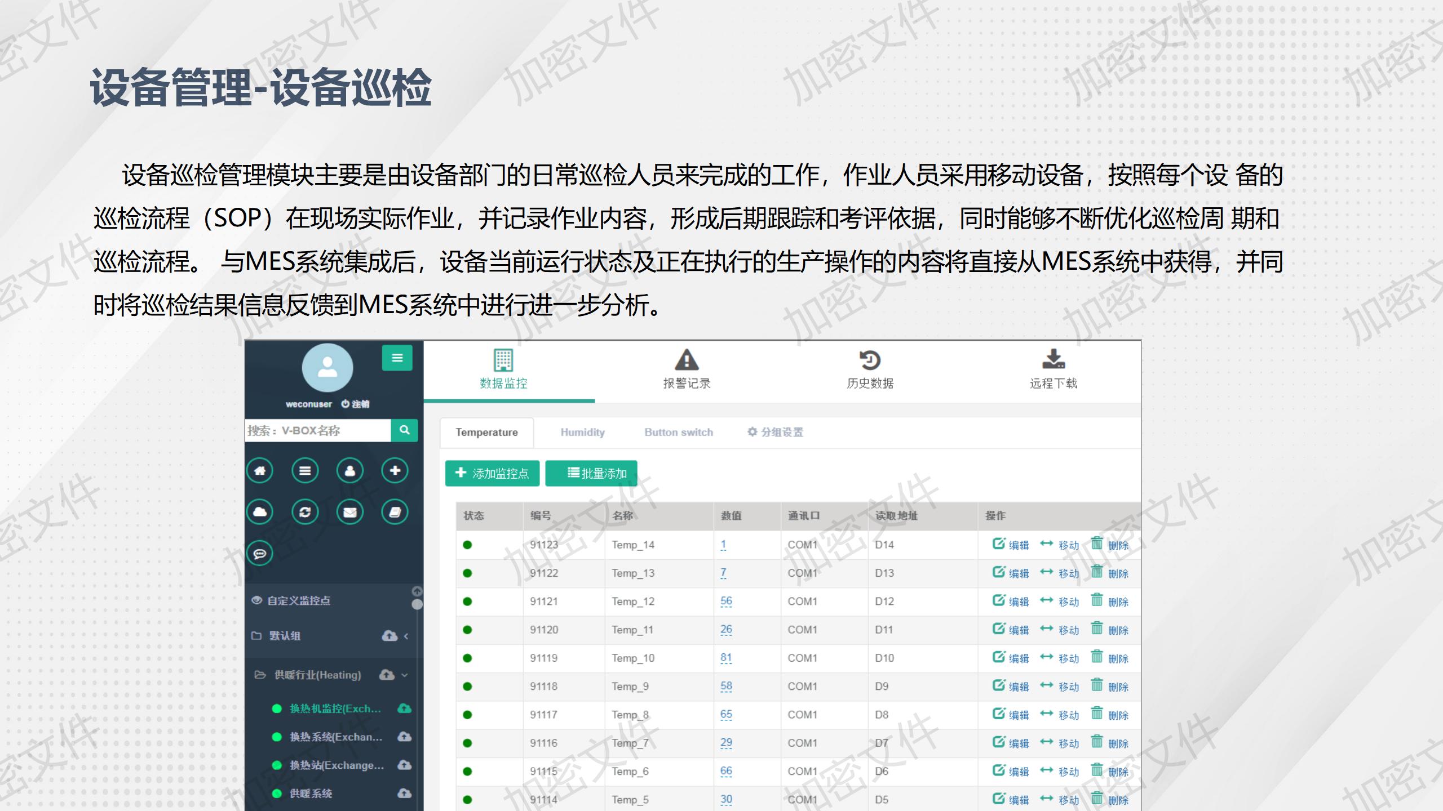Click the refresh circle icon
This screenshot has width=1443, height=811.
click(305, 512)
